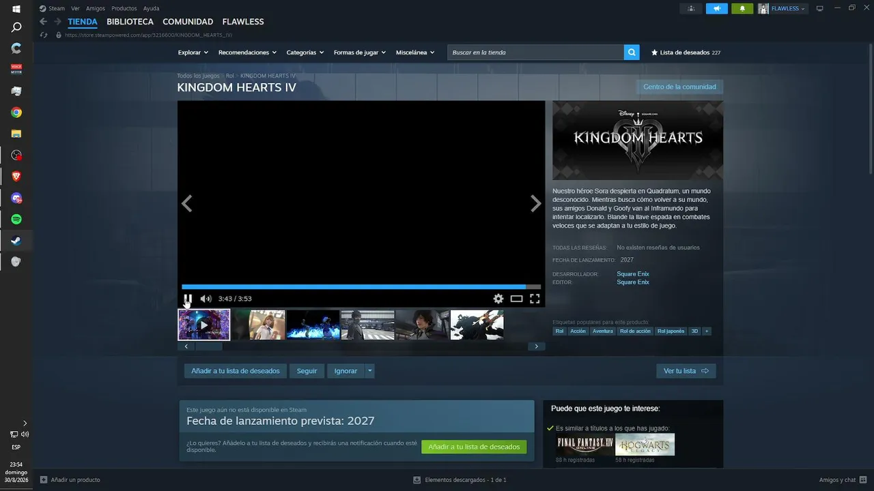Go to next media with right arrow
Image resolution: width=874 pixels, height=491 pixels.
click(x=536, y=203)
